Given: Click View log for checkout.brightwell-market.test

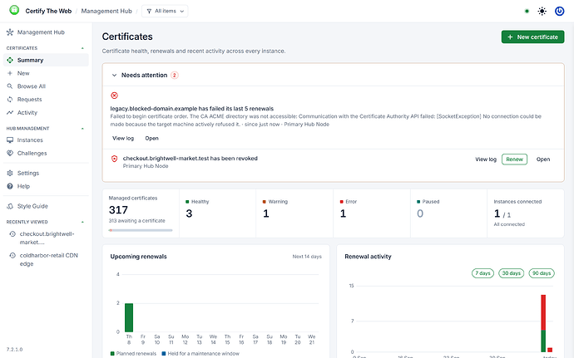Looking at the screenshot, I should click(x=486, y=159).
